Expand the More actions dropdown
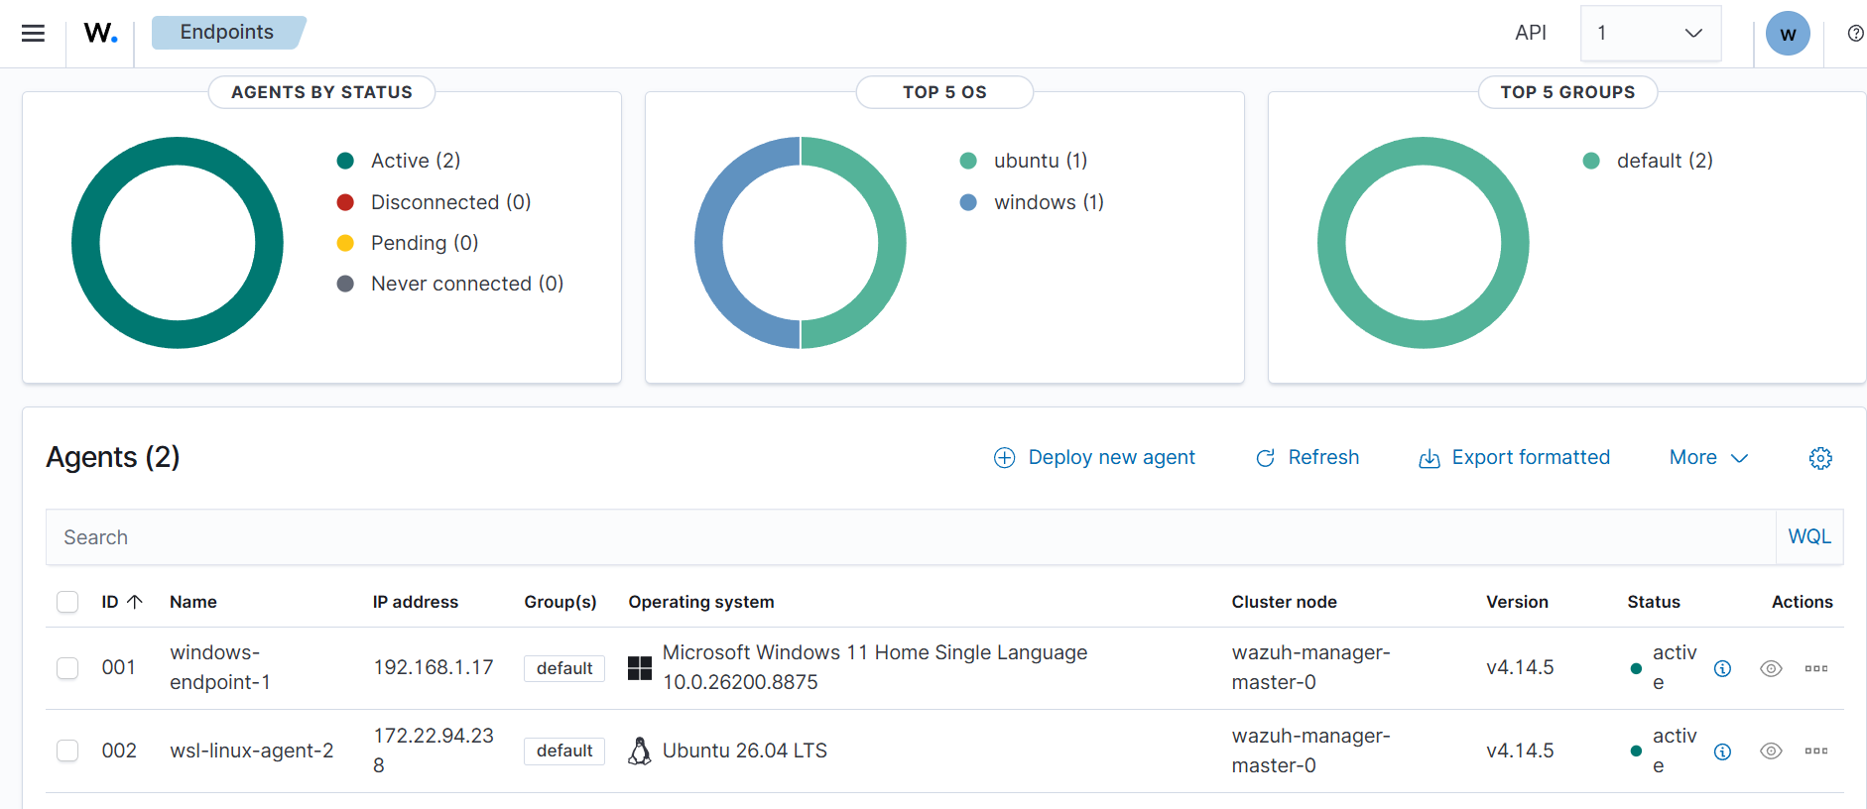Screen dimensions: 1867x809 click(1708, 458)
